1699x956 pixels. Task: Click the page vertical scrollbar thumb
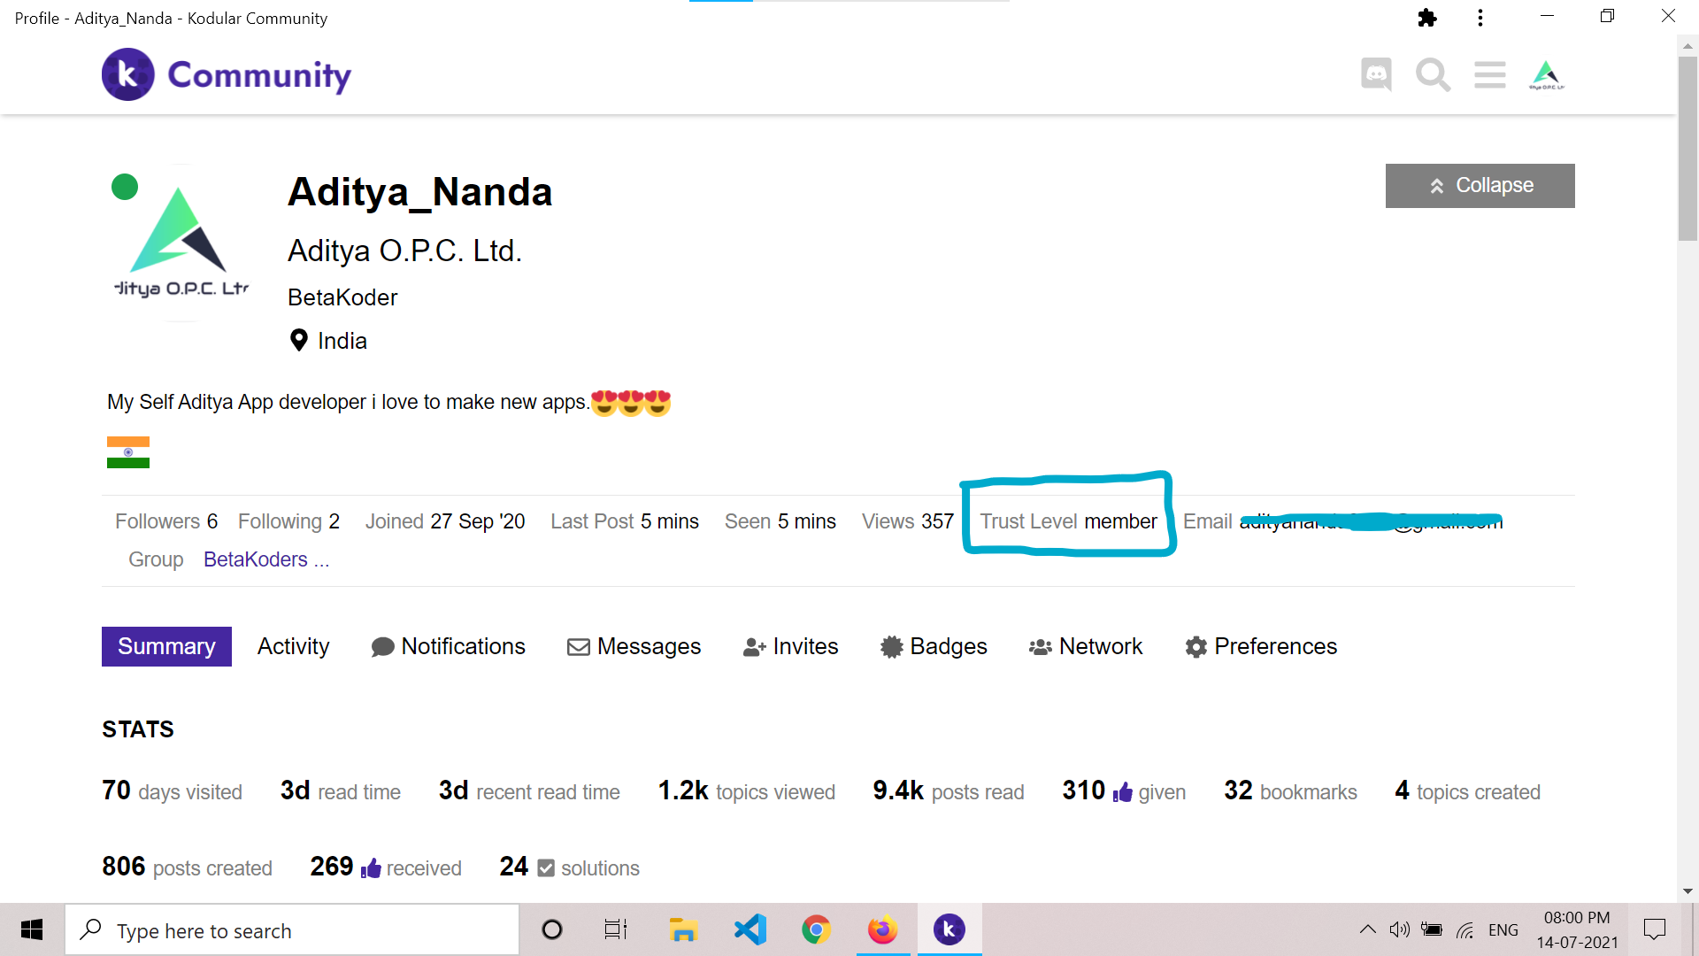tap(1687, 150)
